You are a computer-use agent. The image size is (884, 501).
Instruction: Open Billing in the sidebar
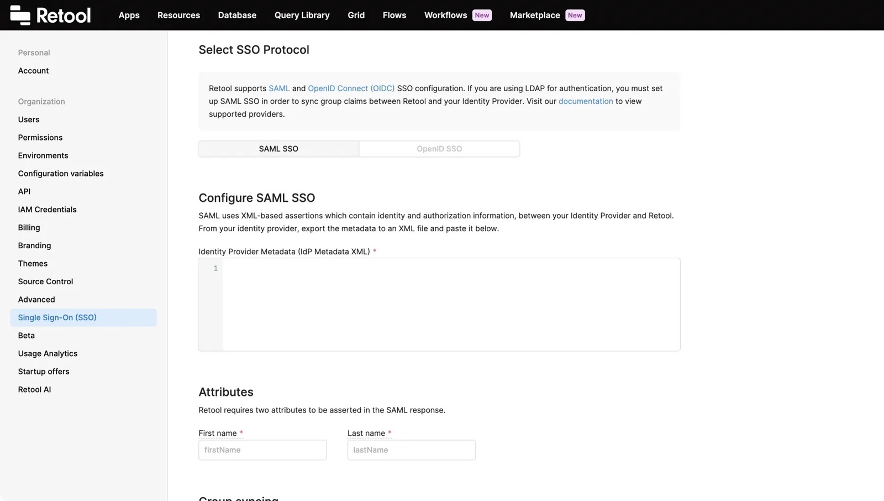(x=29, y=227)
